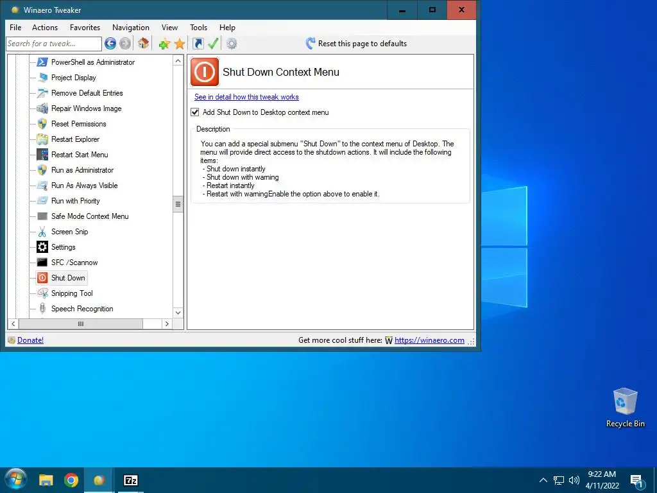The width and height of the screenshot is (657, 493).
Task: Click the blue Back navigation arrow
Action: tap(110, 43)
